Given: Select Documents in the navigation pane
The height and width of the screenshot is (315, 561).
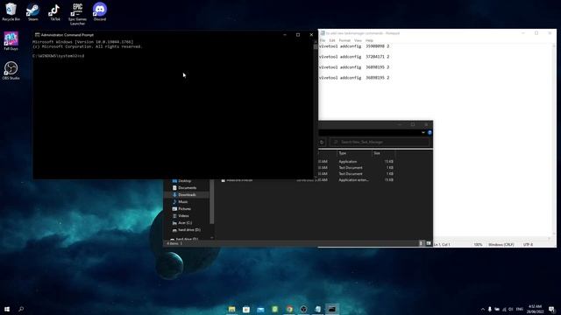Looking at the screenshot, I should 187,188.
